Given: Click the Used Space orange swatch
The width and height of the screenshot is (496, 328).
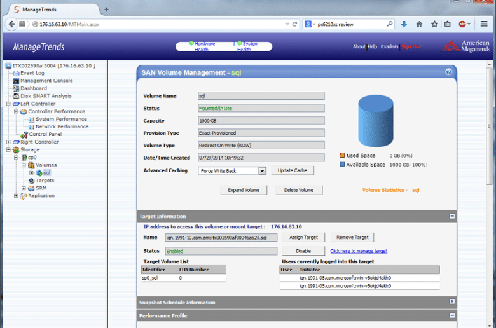Looking at the screenshot, I should coord(342,155).
